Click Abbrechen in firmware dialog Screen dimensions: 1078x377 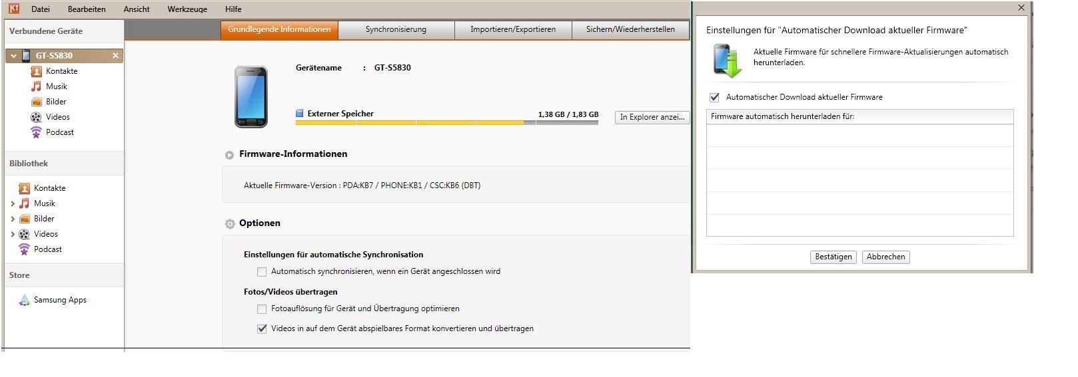point(886,257)
